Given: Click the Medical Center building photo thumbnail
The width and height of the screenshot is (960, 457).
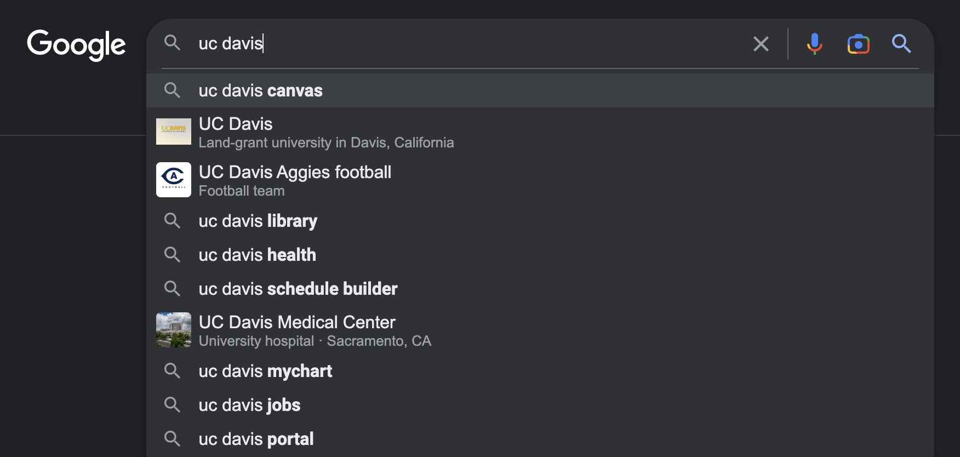Looking at the screenshot, I should pyautogui.click(x=174, y=330).
